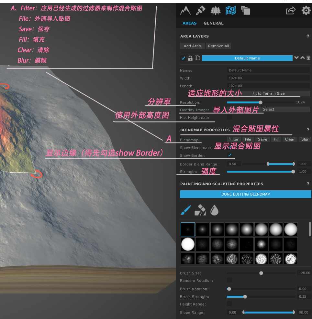312x319 pixels.
Task: Open the settings gear icon
Action: (306, 10)
